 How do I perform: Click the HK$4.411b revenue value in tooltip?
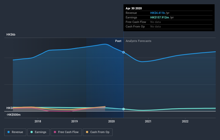click(158, 13)
